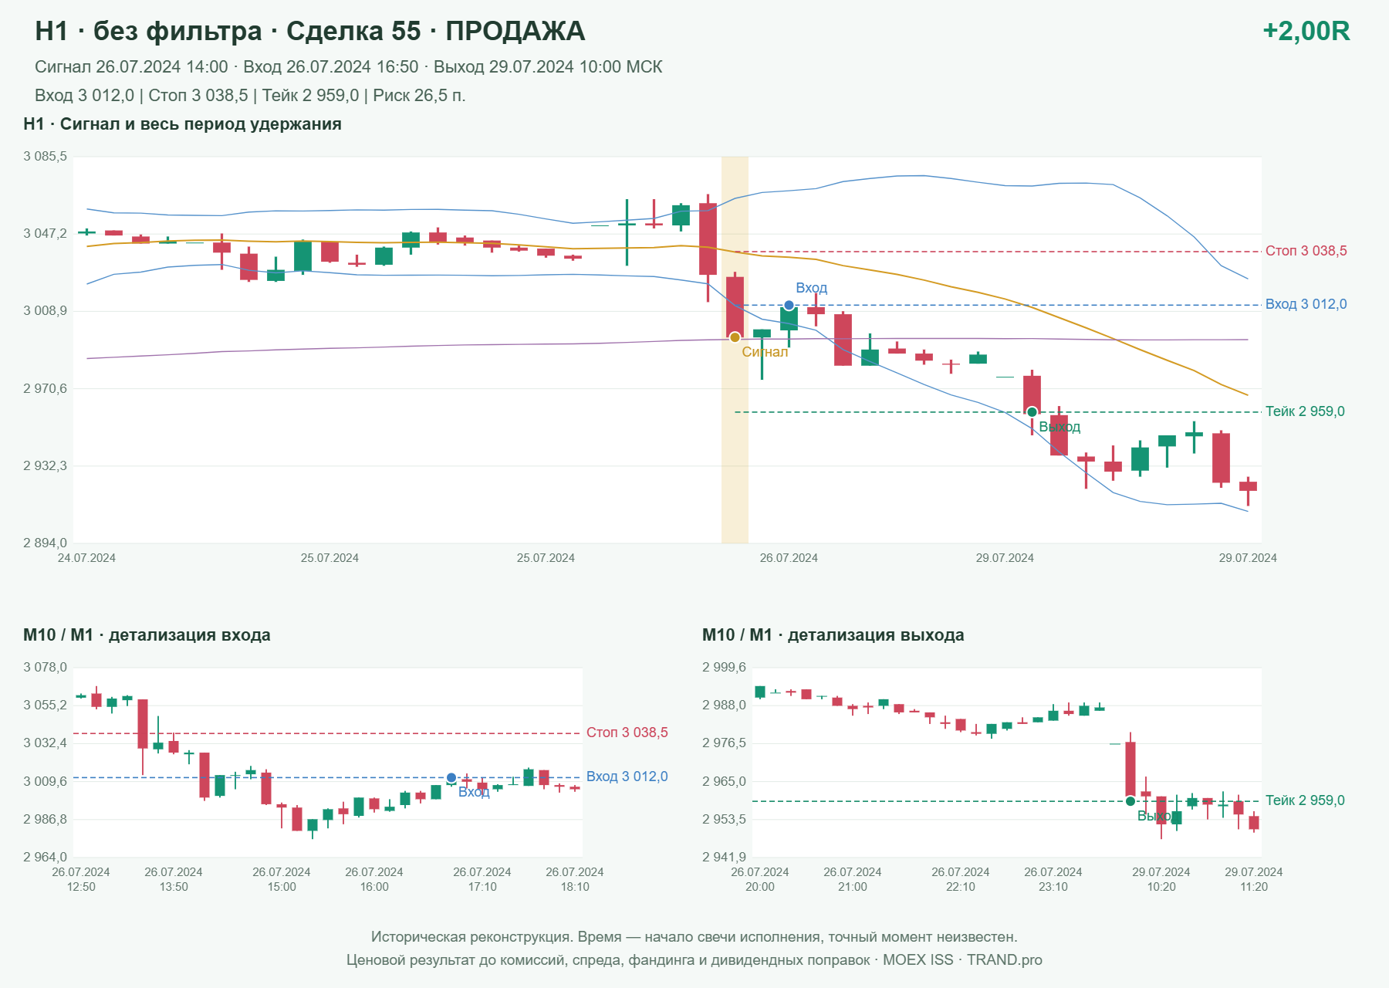Click the '29.07.2024 10:20' time label on exit chart
Screen dimensions: 1389x988
click(1161, 879)
